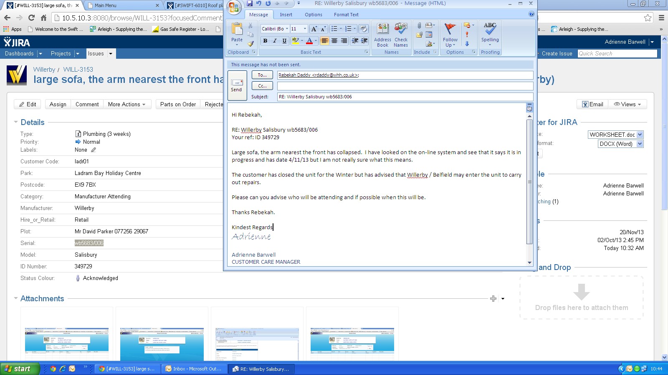Shrink the font size with the small A icon
Viewport: 668px width, 375px height.
(x=323, y=29)
